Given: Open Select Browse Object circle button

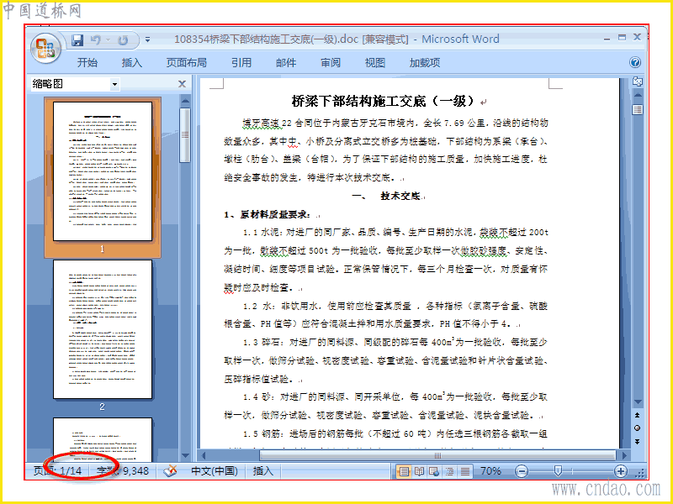Looking at the screenshot, I should pyautogui.click(x=638, y=428).
